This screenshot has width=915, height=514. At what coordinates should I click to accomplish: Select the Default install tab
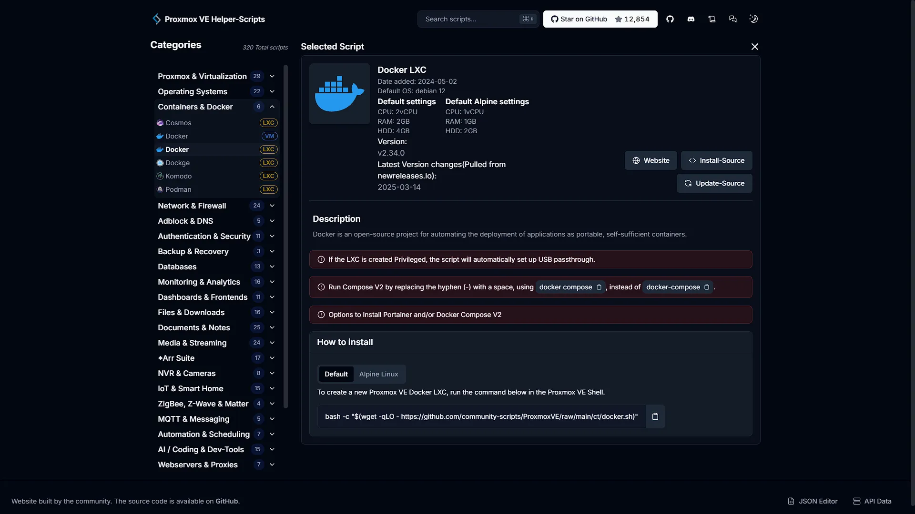pyautogui.click(x=336, y=374)
